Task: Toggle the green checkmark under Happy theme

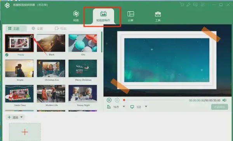Action: [7, 55]
